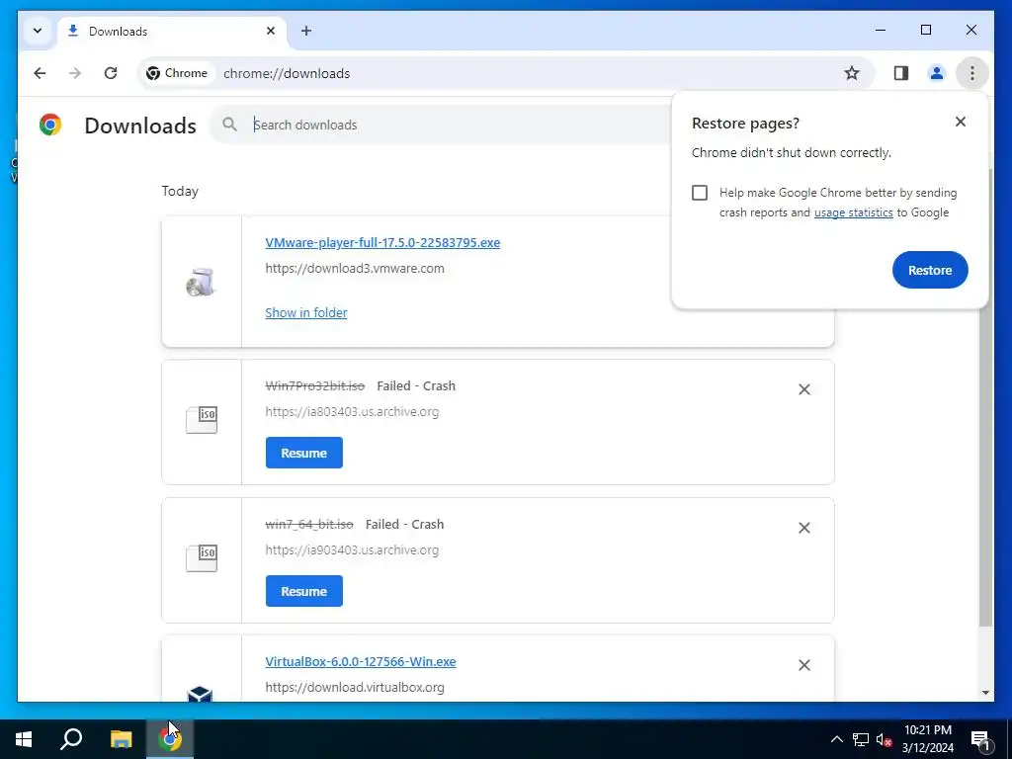The width and height of the screenshot is (1012, 759).
Task: Click the Restore button
Action: coord(930,270)
